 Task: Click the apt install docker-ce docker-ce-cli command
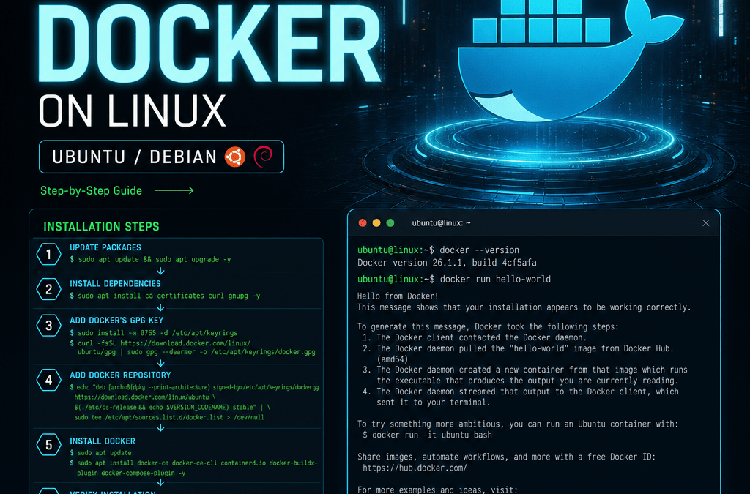tap(193, 463)
